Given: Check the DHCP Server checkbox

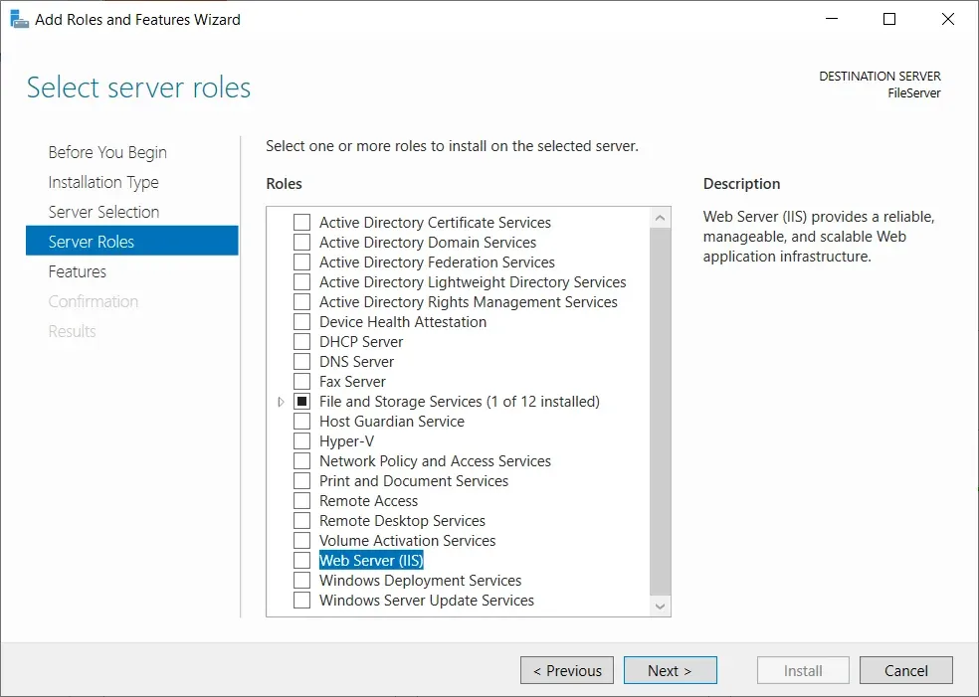Looking at the screenshot, I should (x=301, y=341).
